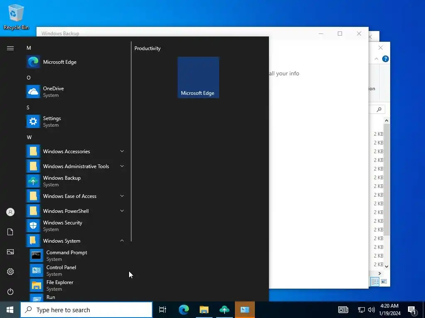Open network status in system tray

[361, 310]
